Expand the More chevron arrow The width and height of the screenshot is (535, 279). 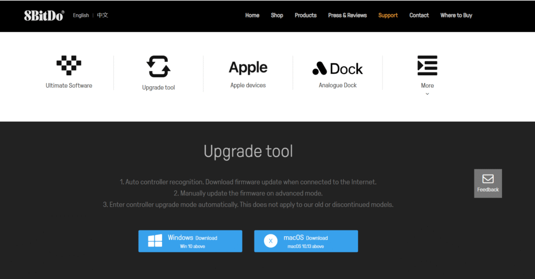pos(427,94)
